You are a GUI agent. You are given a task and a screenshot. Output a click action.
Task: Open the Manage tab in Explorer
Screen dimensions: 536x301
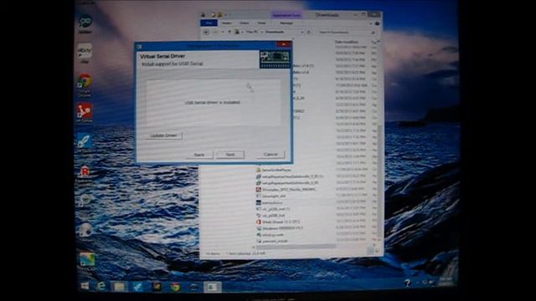[x=286, y=23]
